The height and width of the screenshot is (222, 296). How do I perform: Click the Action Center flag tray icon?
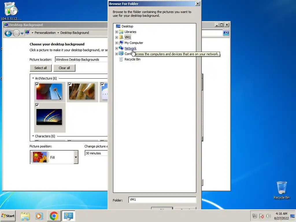[261, 216]
